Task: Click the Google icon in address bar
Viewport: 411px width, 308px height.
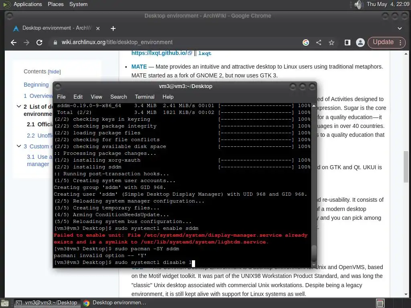Action: (305, 43)
